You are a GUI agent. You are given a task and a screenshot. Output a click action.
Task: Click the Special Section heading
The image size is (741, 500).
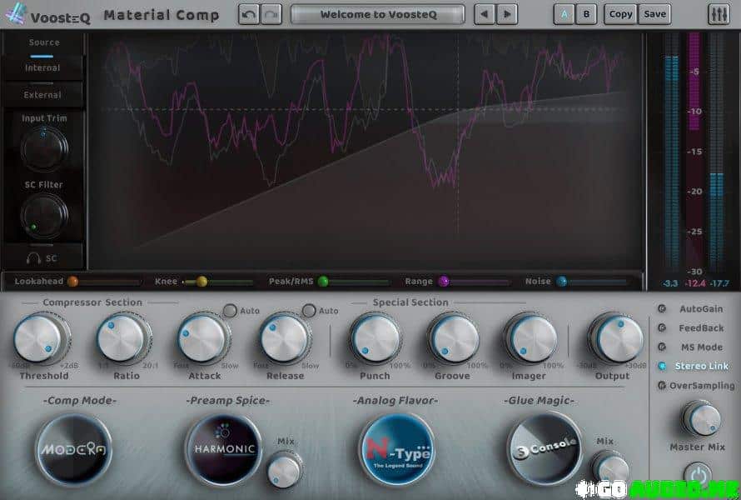[410, 302]
